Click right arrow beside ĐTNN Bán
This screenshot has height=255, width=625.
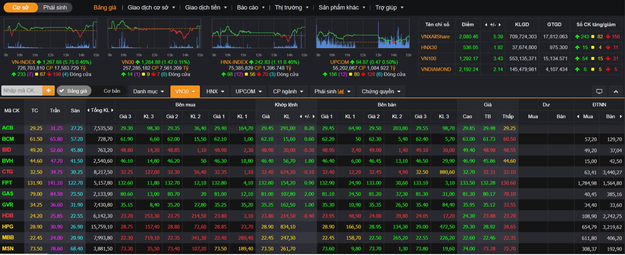click(x=621, y=116)
